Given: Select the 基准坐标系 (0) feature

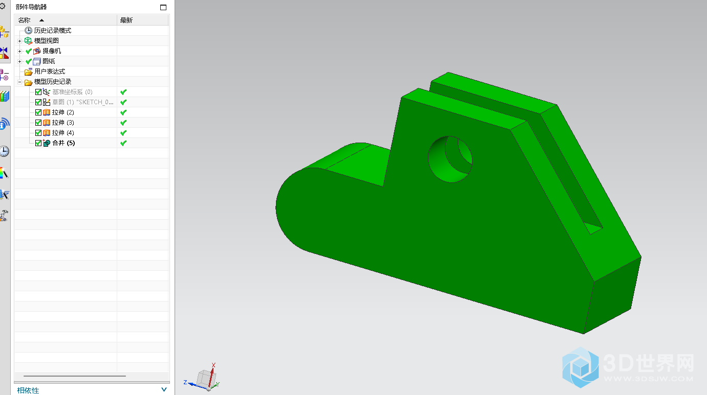Looking at the screenshot, I should point(72,92).
